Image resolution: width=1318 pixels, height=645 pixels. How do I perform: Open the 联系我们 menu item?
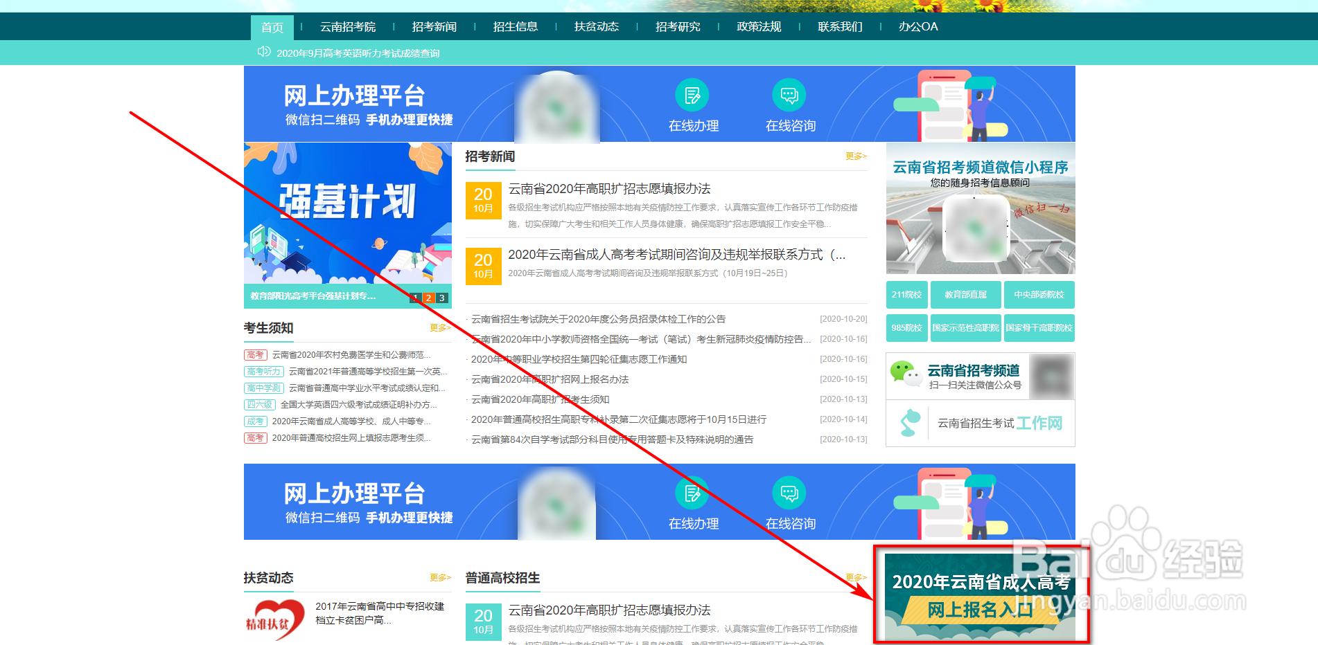pyautogui.click(x=840, y=27)
